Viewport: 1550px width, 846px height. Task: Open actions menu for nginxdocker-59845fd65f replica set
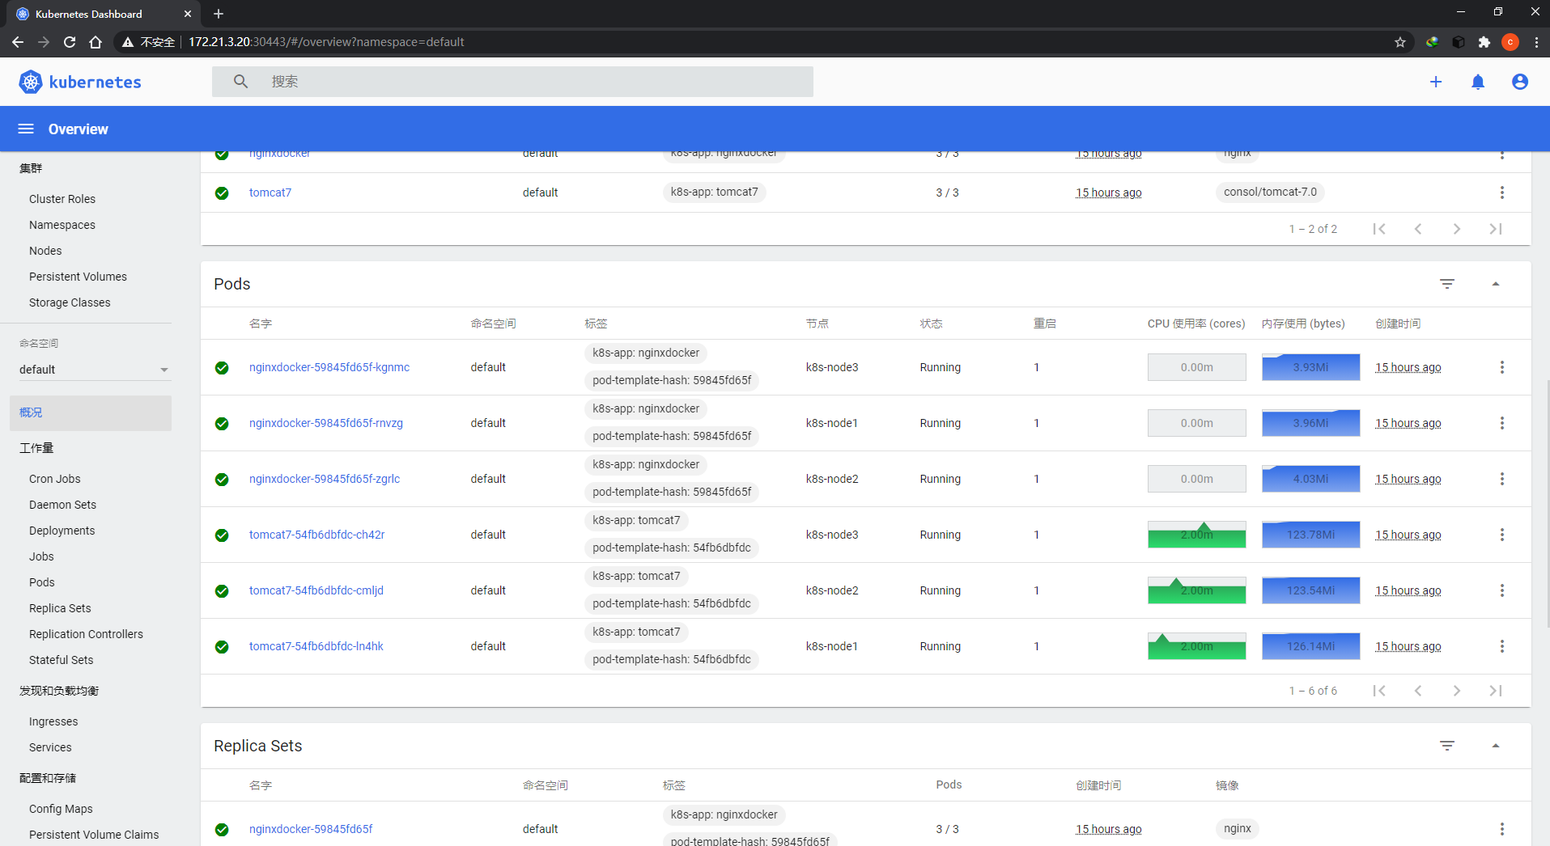tap(1502, 829)
